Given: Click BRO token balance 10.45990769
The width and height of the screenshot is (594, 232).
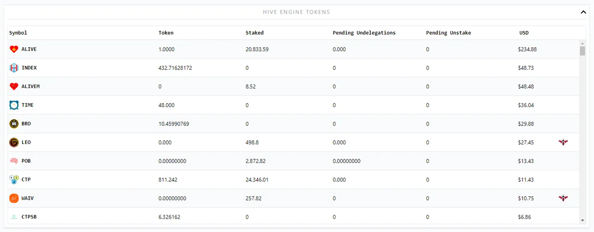Looking at the screenshot, I should 174,124.
